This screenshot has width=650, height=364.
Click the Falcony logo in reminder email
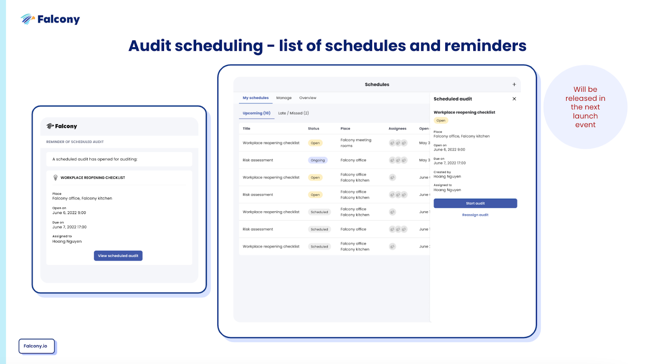(62, 126)
